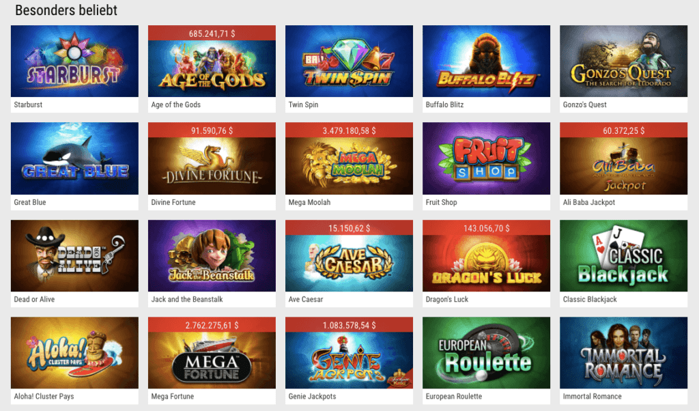Click the Ali Baba Jackpot text label
699x411 pixels.
click(589, 202)
